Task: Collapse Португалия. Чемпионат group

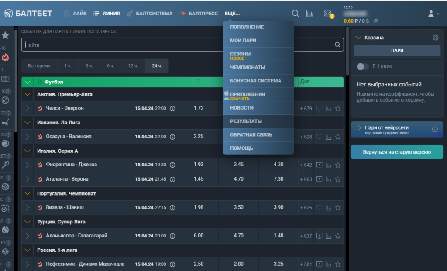Action: pos(28,193)
